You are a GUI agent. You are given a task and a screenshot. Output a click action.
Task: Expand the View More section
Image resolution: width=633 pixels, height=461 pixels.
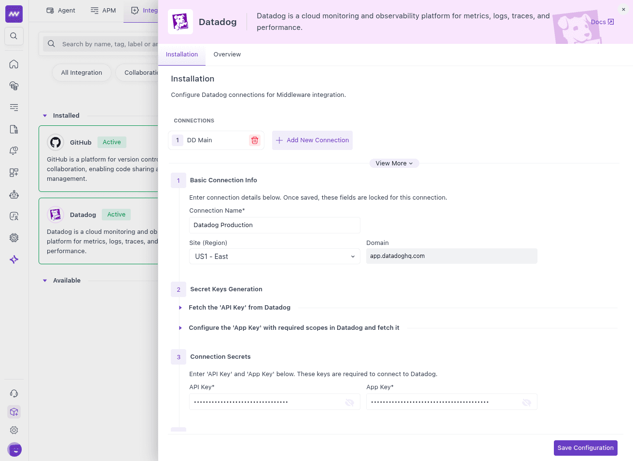[x=394, y=163]
